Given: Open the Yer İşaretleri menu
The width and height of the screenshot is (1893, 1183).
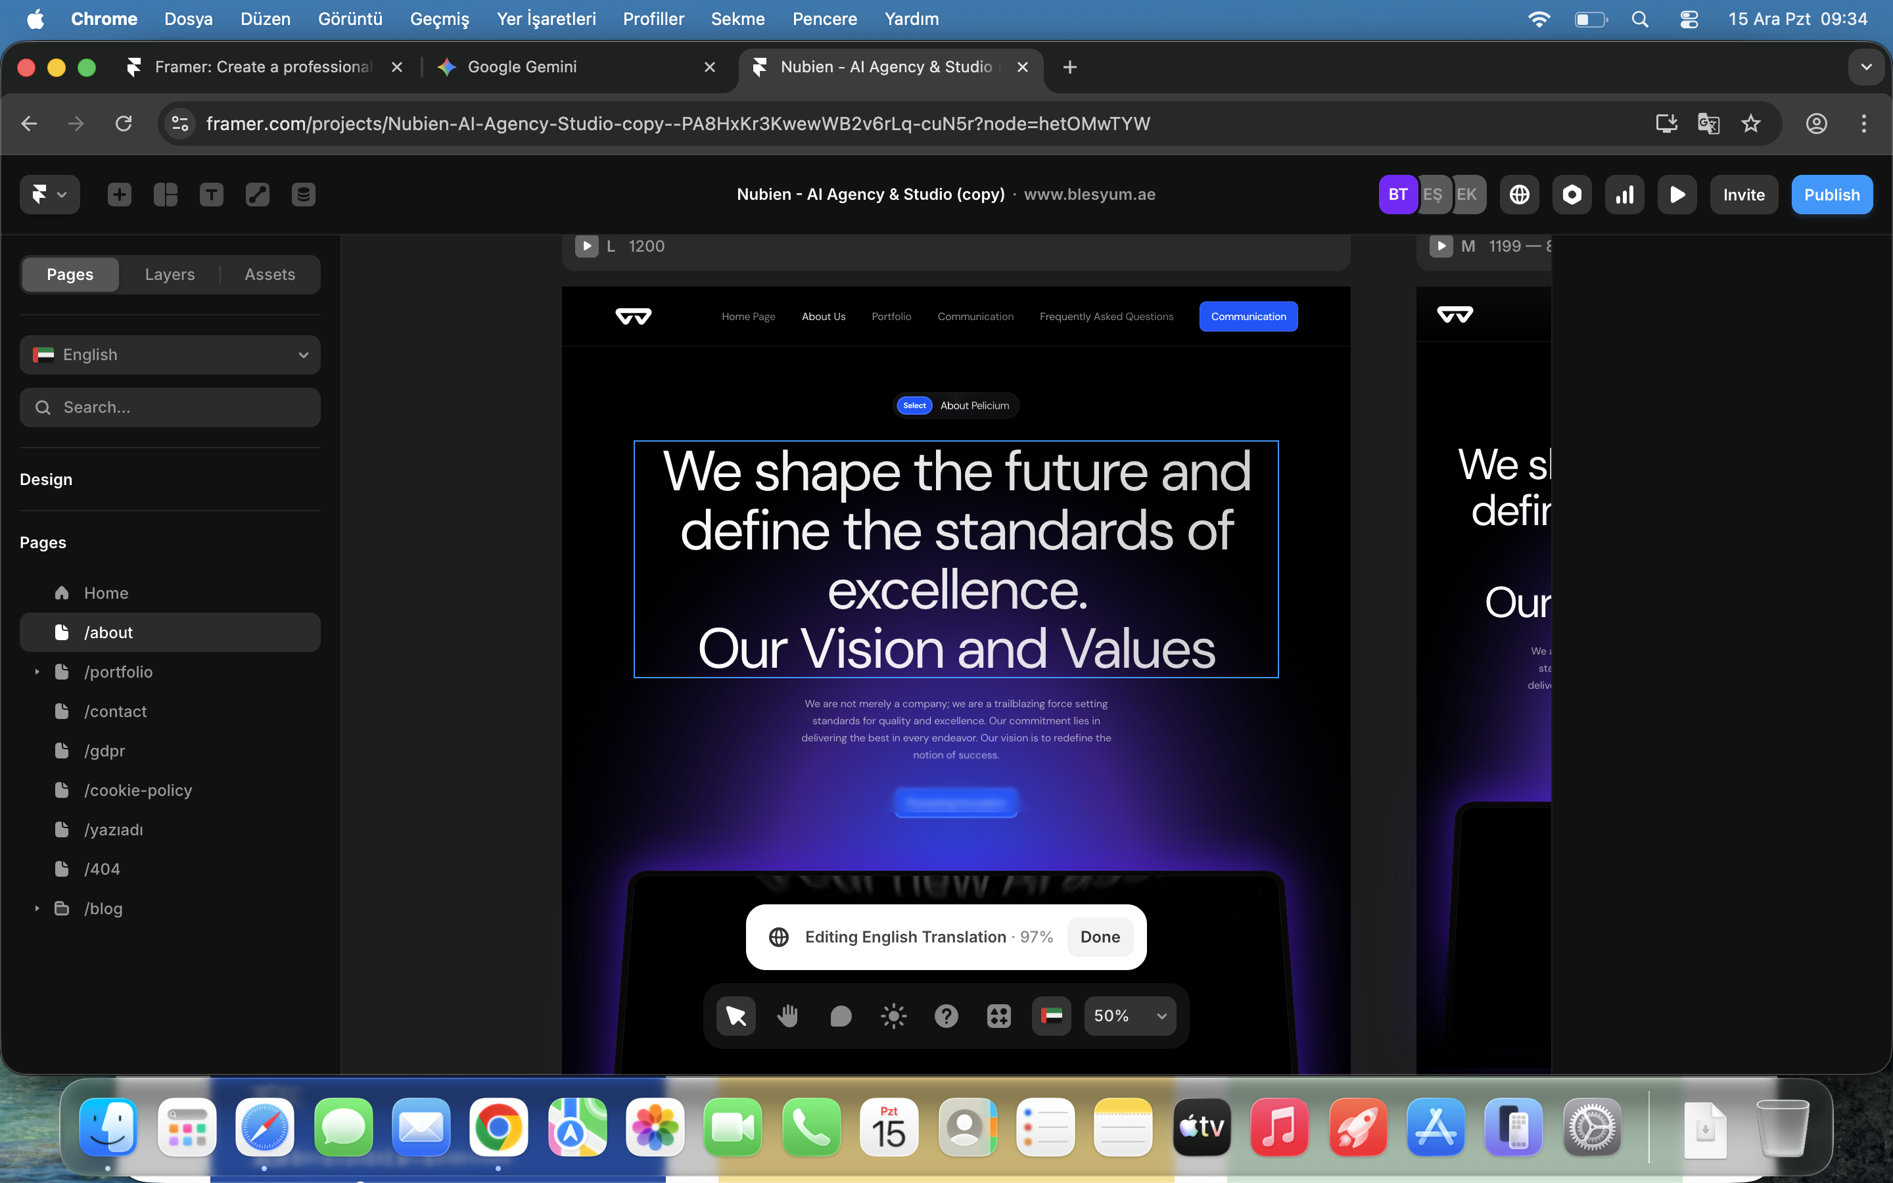Looking at the screenshot, I should [x=546, y=19].
